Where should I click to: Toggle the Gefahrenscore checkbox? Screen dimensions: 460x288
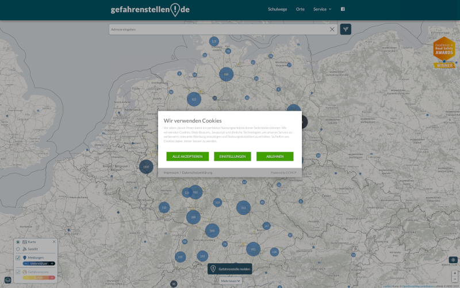tap(18, 271)
